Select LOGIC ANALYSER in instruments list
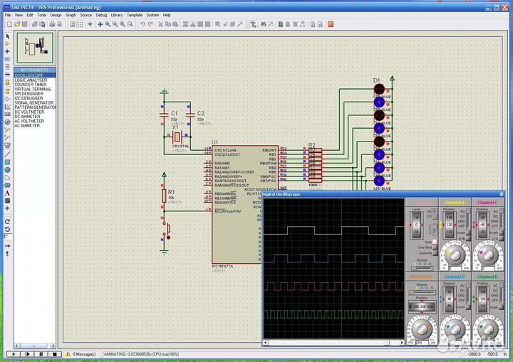This screenshot has height=362, width=513. click(x=35, y=80)
